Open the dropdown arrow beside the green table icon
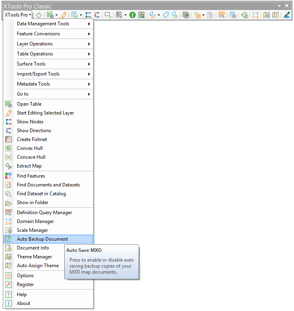The image size is (294, 311). [x=57, y=15]
